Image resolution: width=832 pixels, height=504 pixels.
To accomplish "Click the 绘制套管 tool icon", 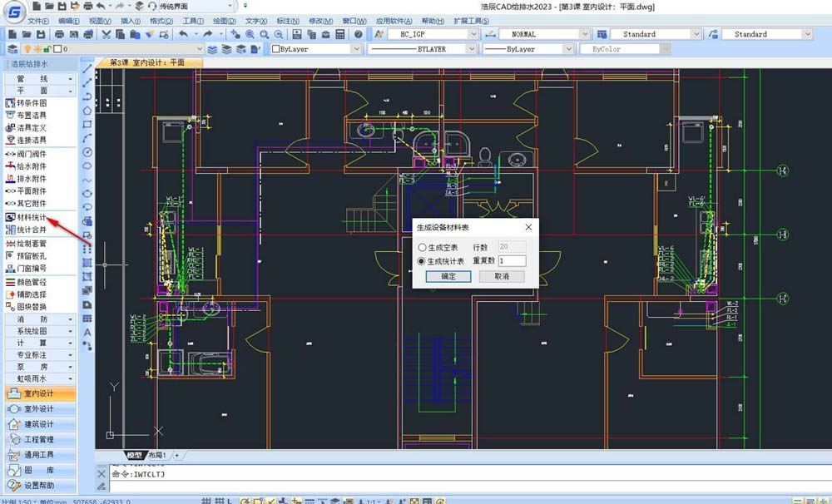I will pos(11,245).
